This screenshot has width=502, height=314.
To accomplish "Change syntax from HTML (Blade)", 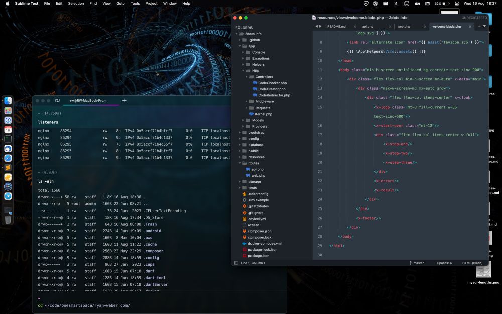I will click(x=472, y=263).
